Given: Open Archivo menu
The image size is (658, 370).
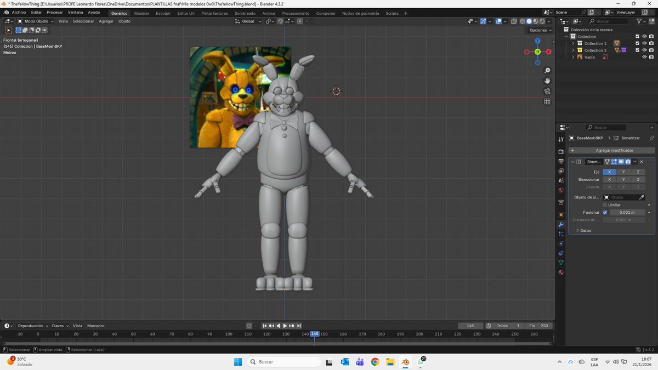Looking at the screenshot, I should click(x=19, y=13).
